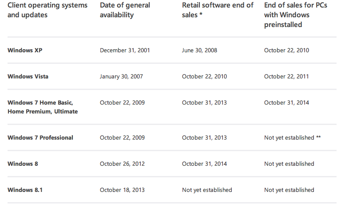
Task: Click the 'Date of general availability' header
Action: point(125,11)
